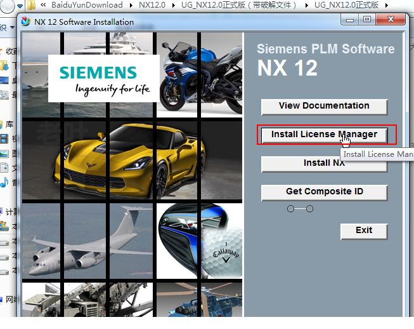Close the NX 12 Software Installation window
The height and width of the screenshot is (329, 414).
(391, 19)
